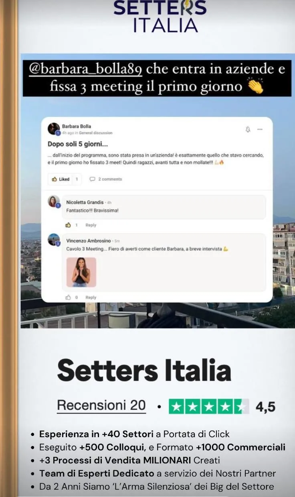Open the 2 comments speech bubble

[x=106, y=179]
